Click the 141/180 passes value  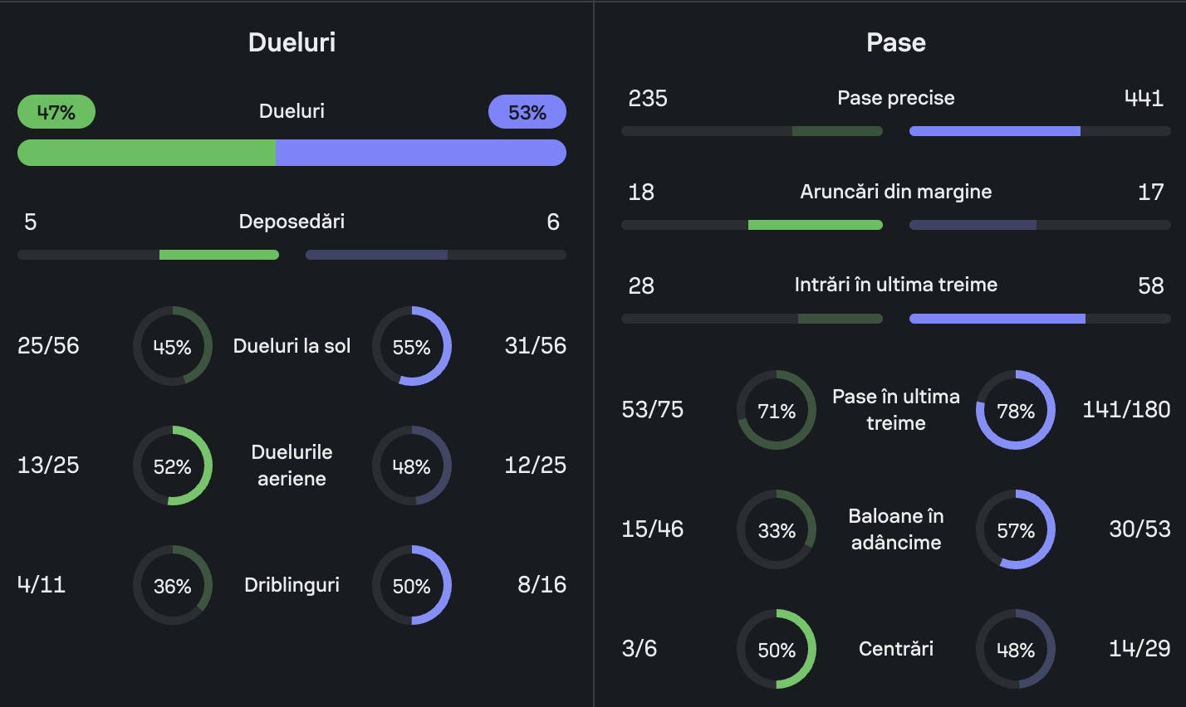pyautogui.click(x=1125, y=410)
